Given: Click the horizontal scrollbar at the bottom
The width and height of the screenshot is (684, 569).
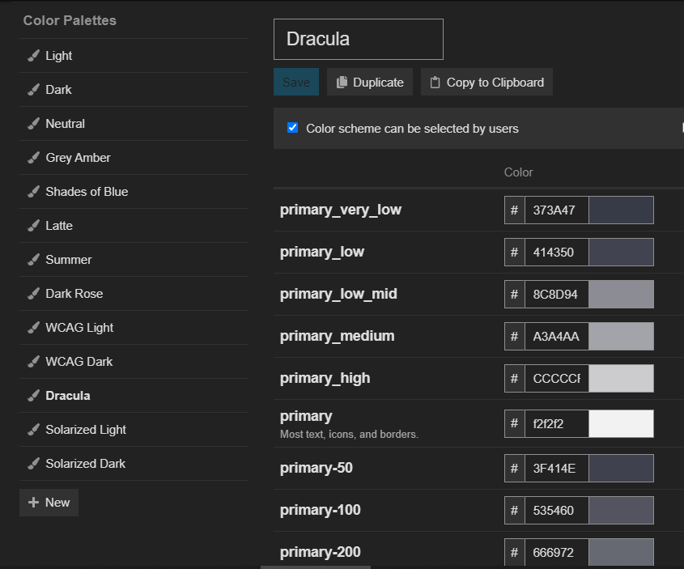Looking at the screenshot, I should [x=316, y=567].
